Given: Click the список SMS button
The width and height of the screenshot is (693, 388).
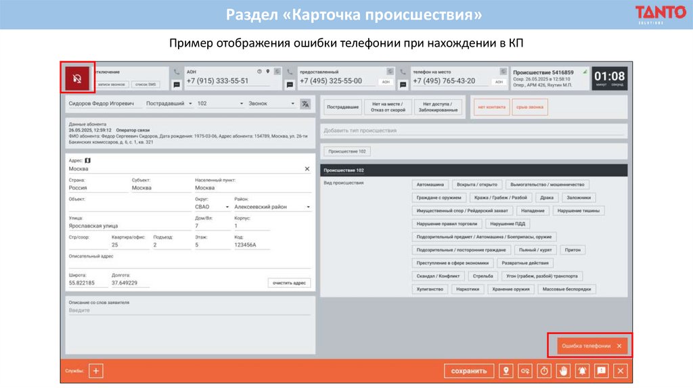Looking at the screenshot, I should pyautogui.click(x=146, y=84).
